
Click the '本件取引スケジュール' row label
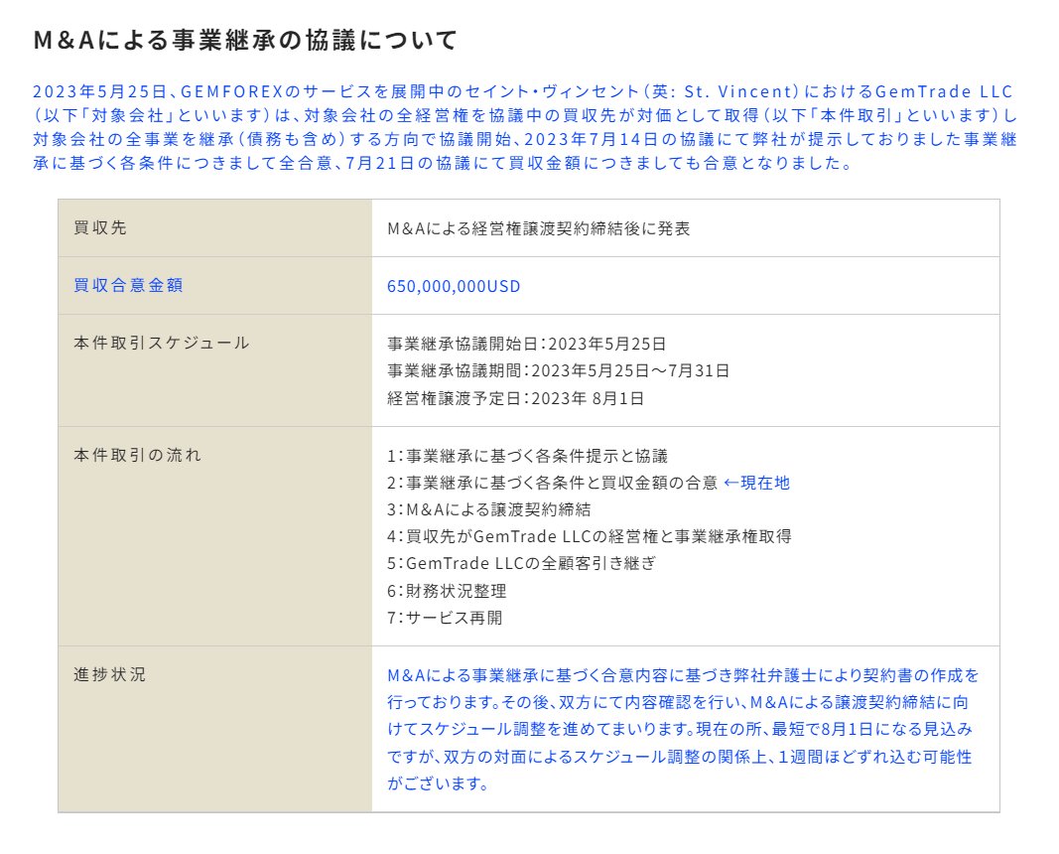[x=162, y=343]
